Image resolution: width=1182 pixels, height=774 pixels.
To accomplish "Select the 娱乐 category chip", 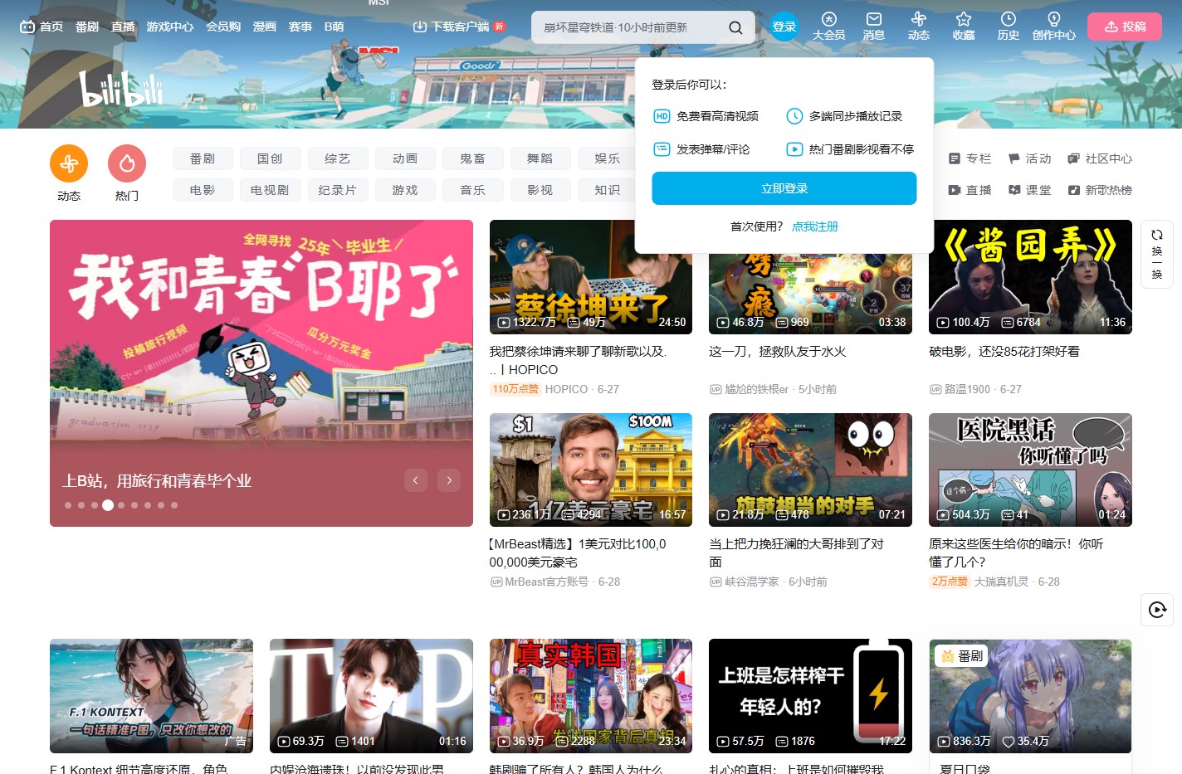I will point(607,158).
